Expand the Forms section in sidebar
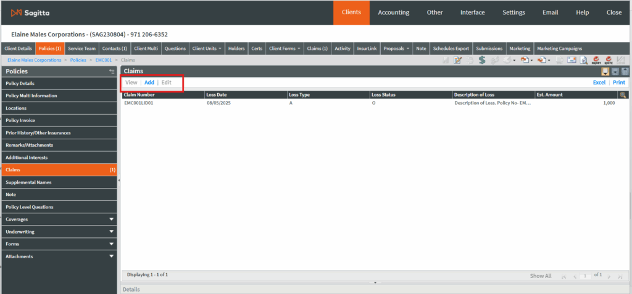The height and width of the screenshot is (294, 632). point(112,244)
